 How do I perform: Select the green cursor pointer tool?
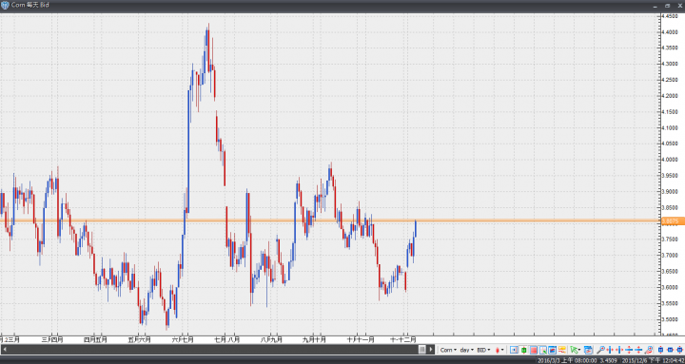pos(574,350)
